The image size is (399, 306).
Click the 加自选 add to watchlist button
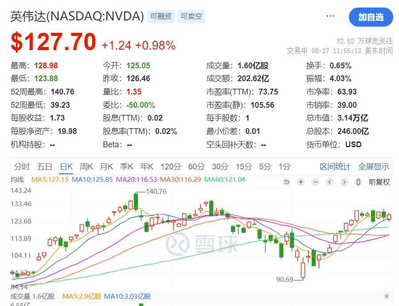(371, 17)
